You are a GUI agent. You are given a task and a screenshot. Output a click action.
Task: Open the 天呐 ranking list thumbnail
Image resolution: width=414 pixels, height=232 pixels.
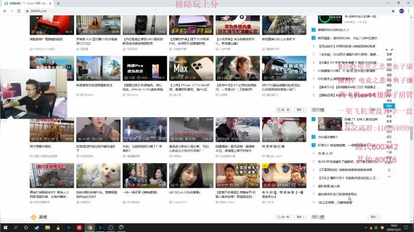pyautogui.click(x=330, y=124)
